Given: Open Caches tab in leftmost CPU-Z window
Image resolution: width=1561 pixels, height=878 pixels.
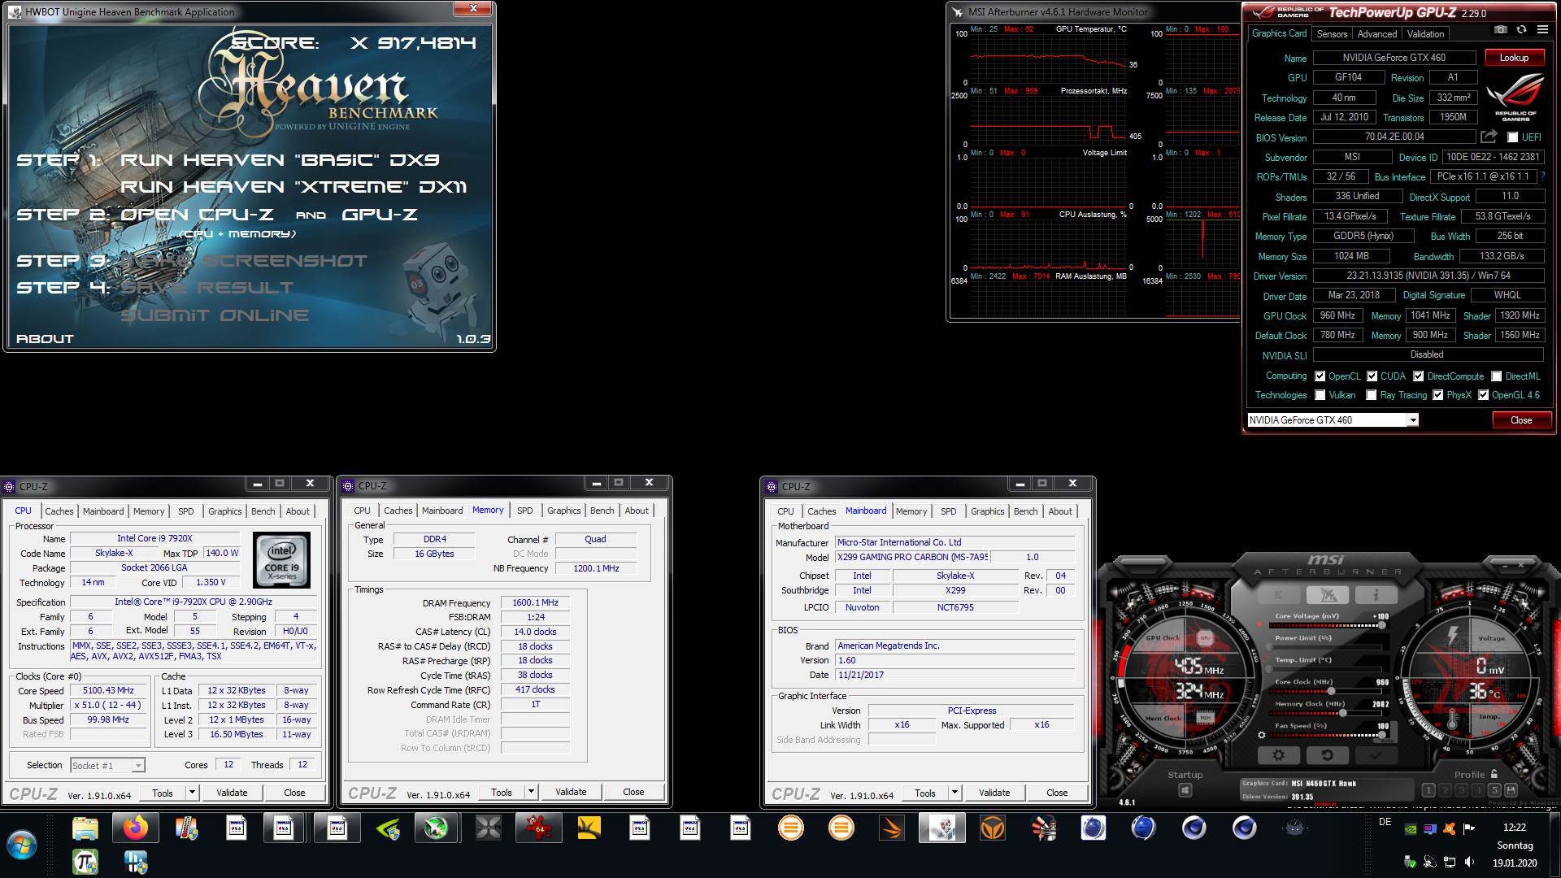Looking at the screenshot, I should [59, 511].
